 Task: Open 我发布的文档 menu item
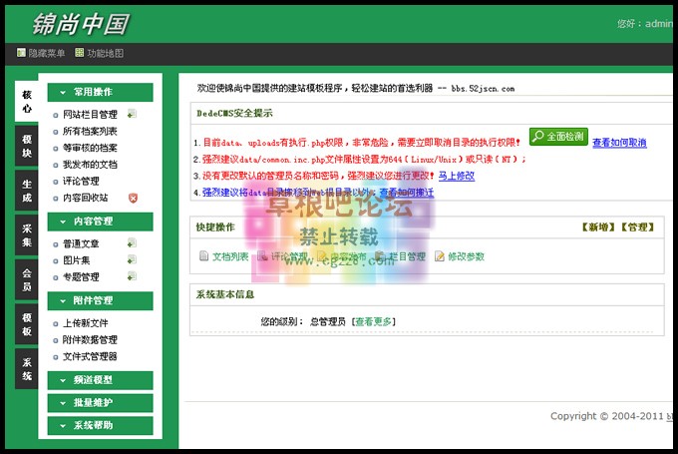[90, 165]
